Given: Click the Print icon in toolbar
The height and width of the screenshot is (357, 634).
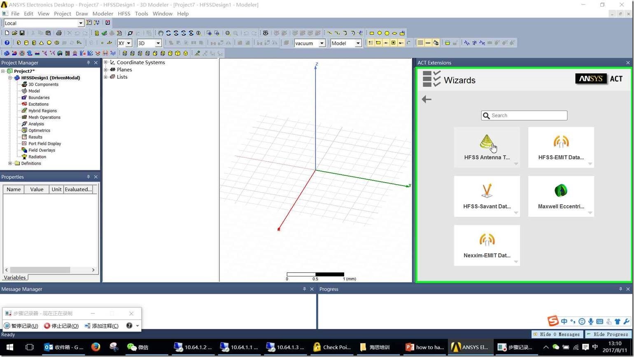Looking at the screenshot, I should [59, 33].
